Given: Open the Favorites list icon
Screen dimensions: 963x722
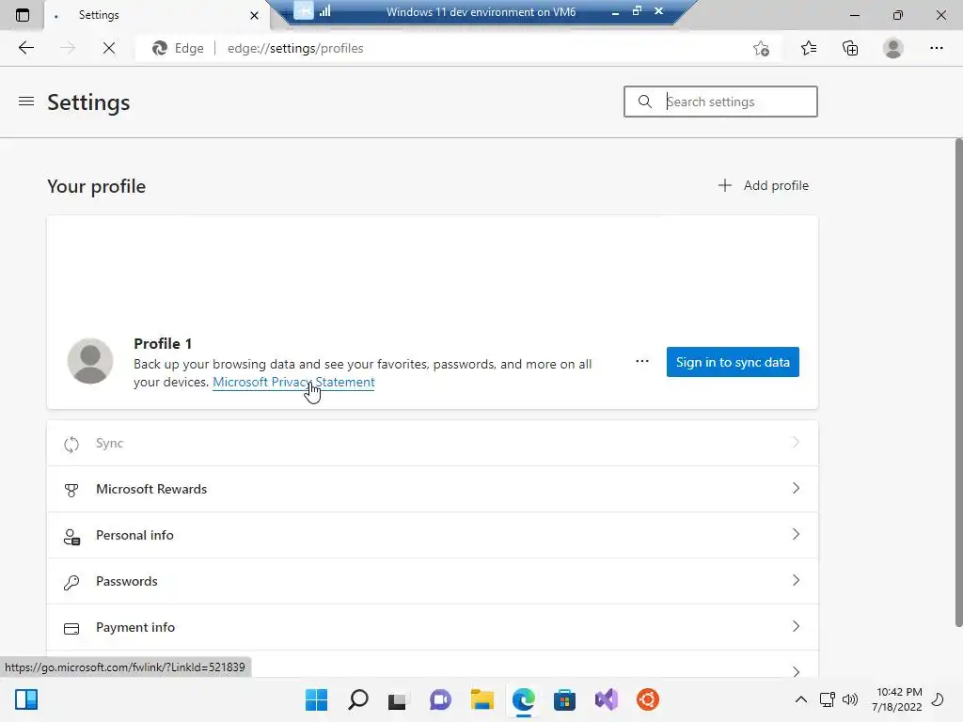Looking at the screenshot, I should (809, 48).
